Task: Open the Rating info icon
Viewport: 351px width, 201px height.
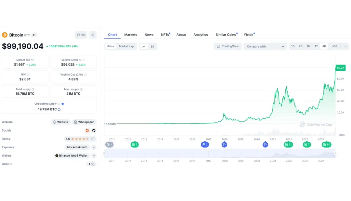Action: [x=93, y=139]
